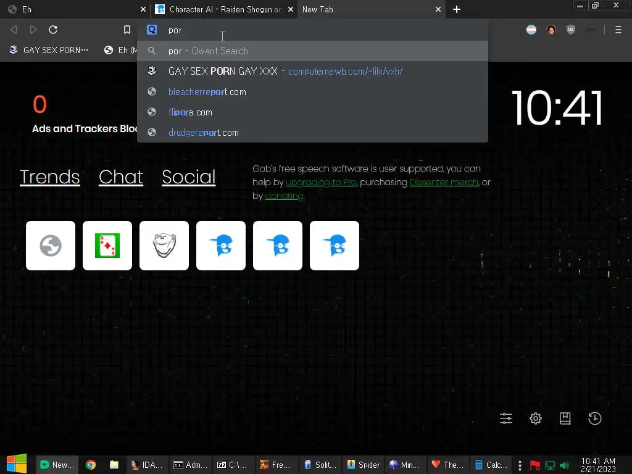
Task: Open the trollface shortcut tile
Action: click(164, 246)
